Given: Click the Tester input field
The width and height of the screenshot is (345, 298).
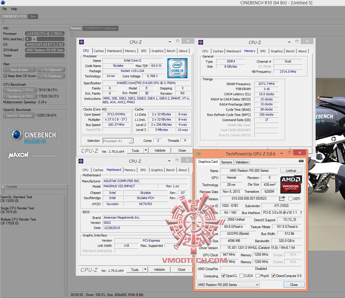Looking at the screenshot, I should [45, 56].
